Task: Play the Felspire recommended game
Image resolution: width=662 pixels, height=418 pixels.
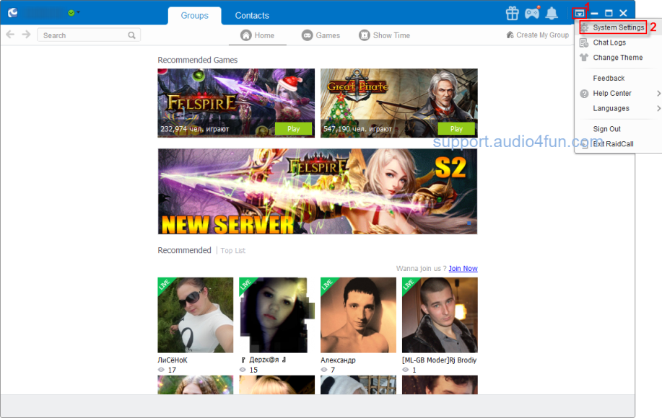Action: [x=293, y=129]
